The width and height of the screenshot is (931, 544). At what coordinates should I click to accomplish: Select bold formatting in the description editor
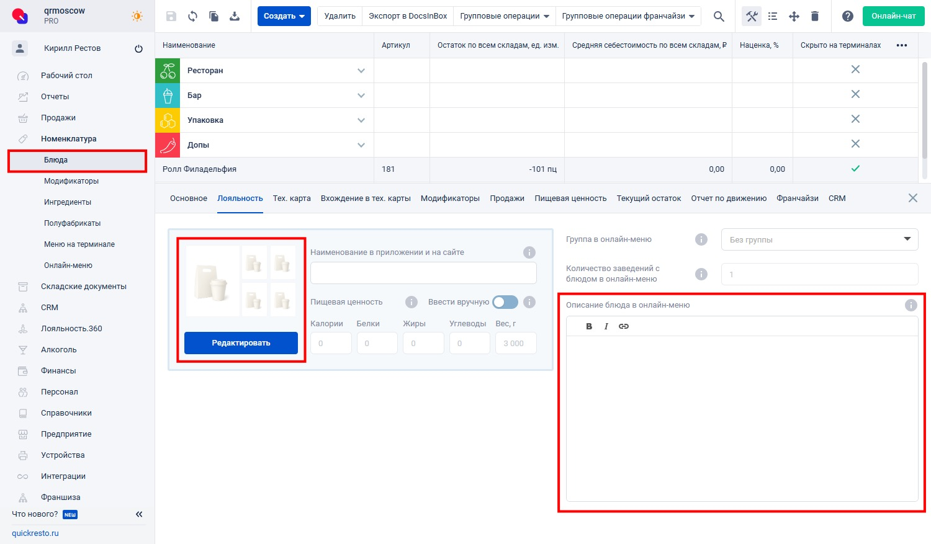588,326
